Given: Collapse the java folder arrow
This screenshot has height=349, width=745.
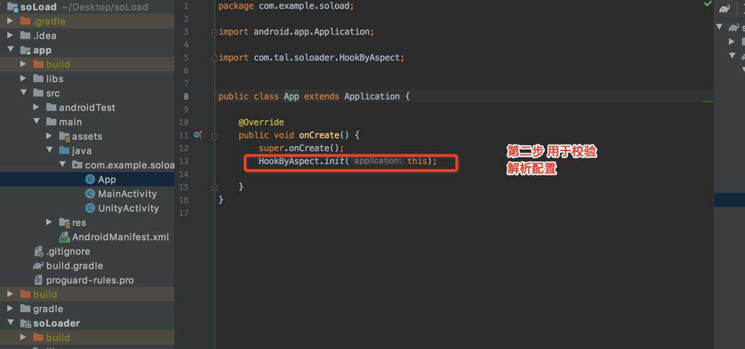Looking at the screenshot, I should (x=49, y=150).
